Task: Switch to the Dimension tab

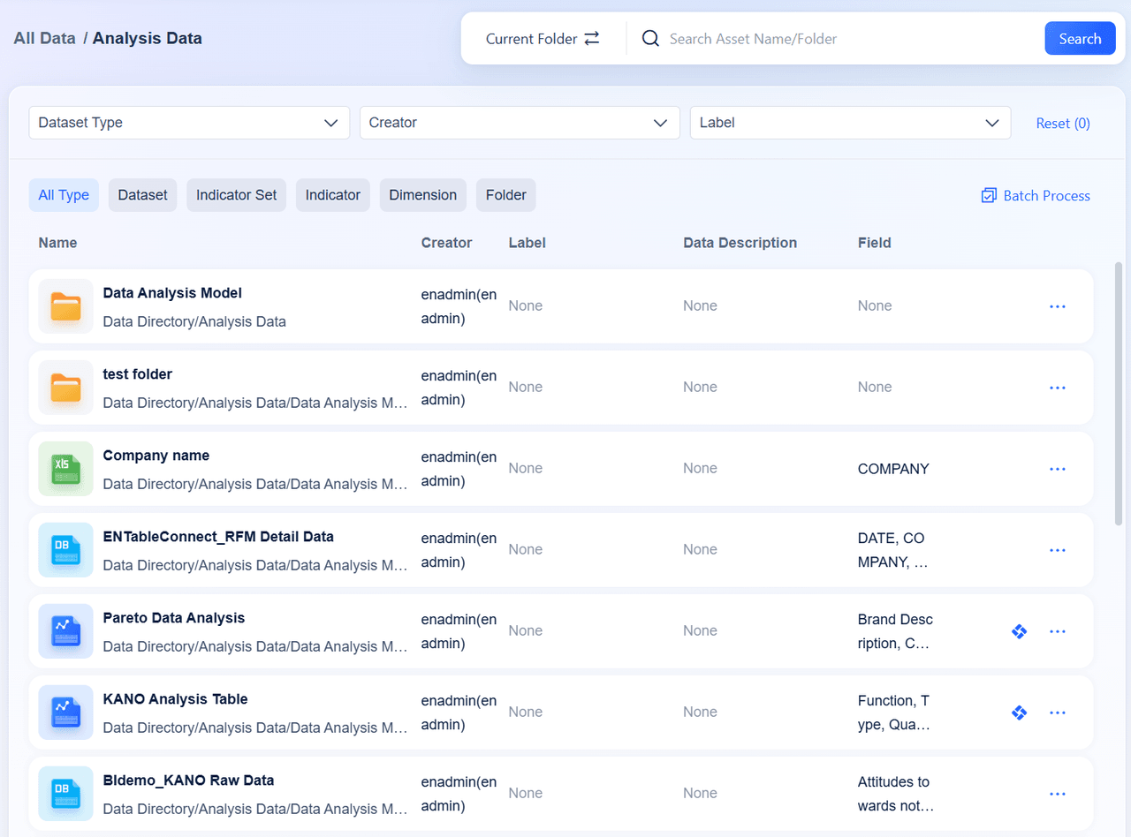Action: pyautogui.click(x=422, y=195)
